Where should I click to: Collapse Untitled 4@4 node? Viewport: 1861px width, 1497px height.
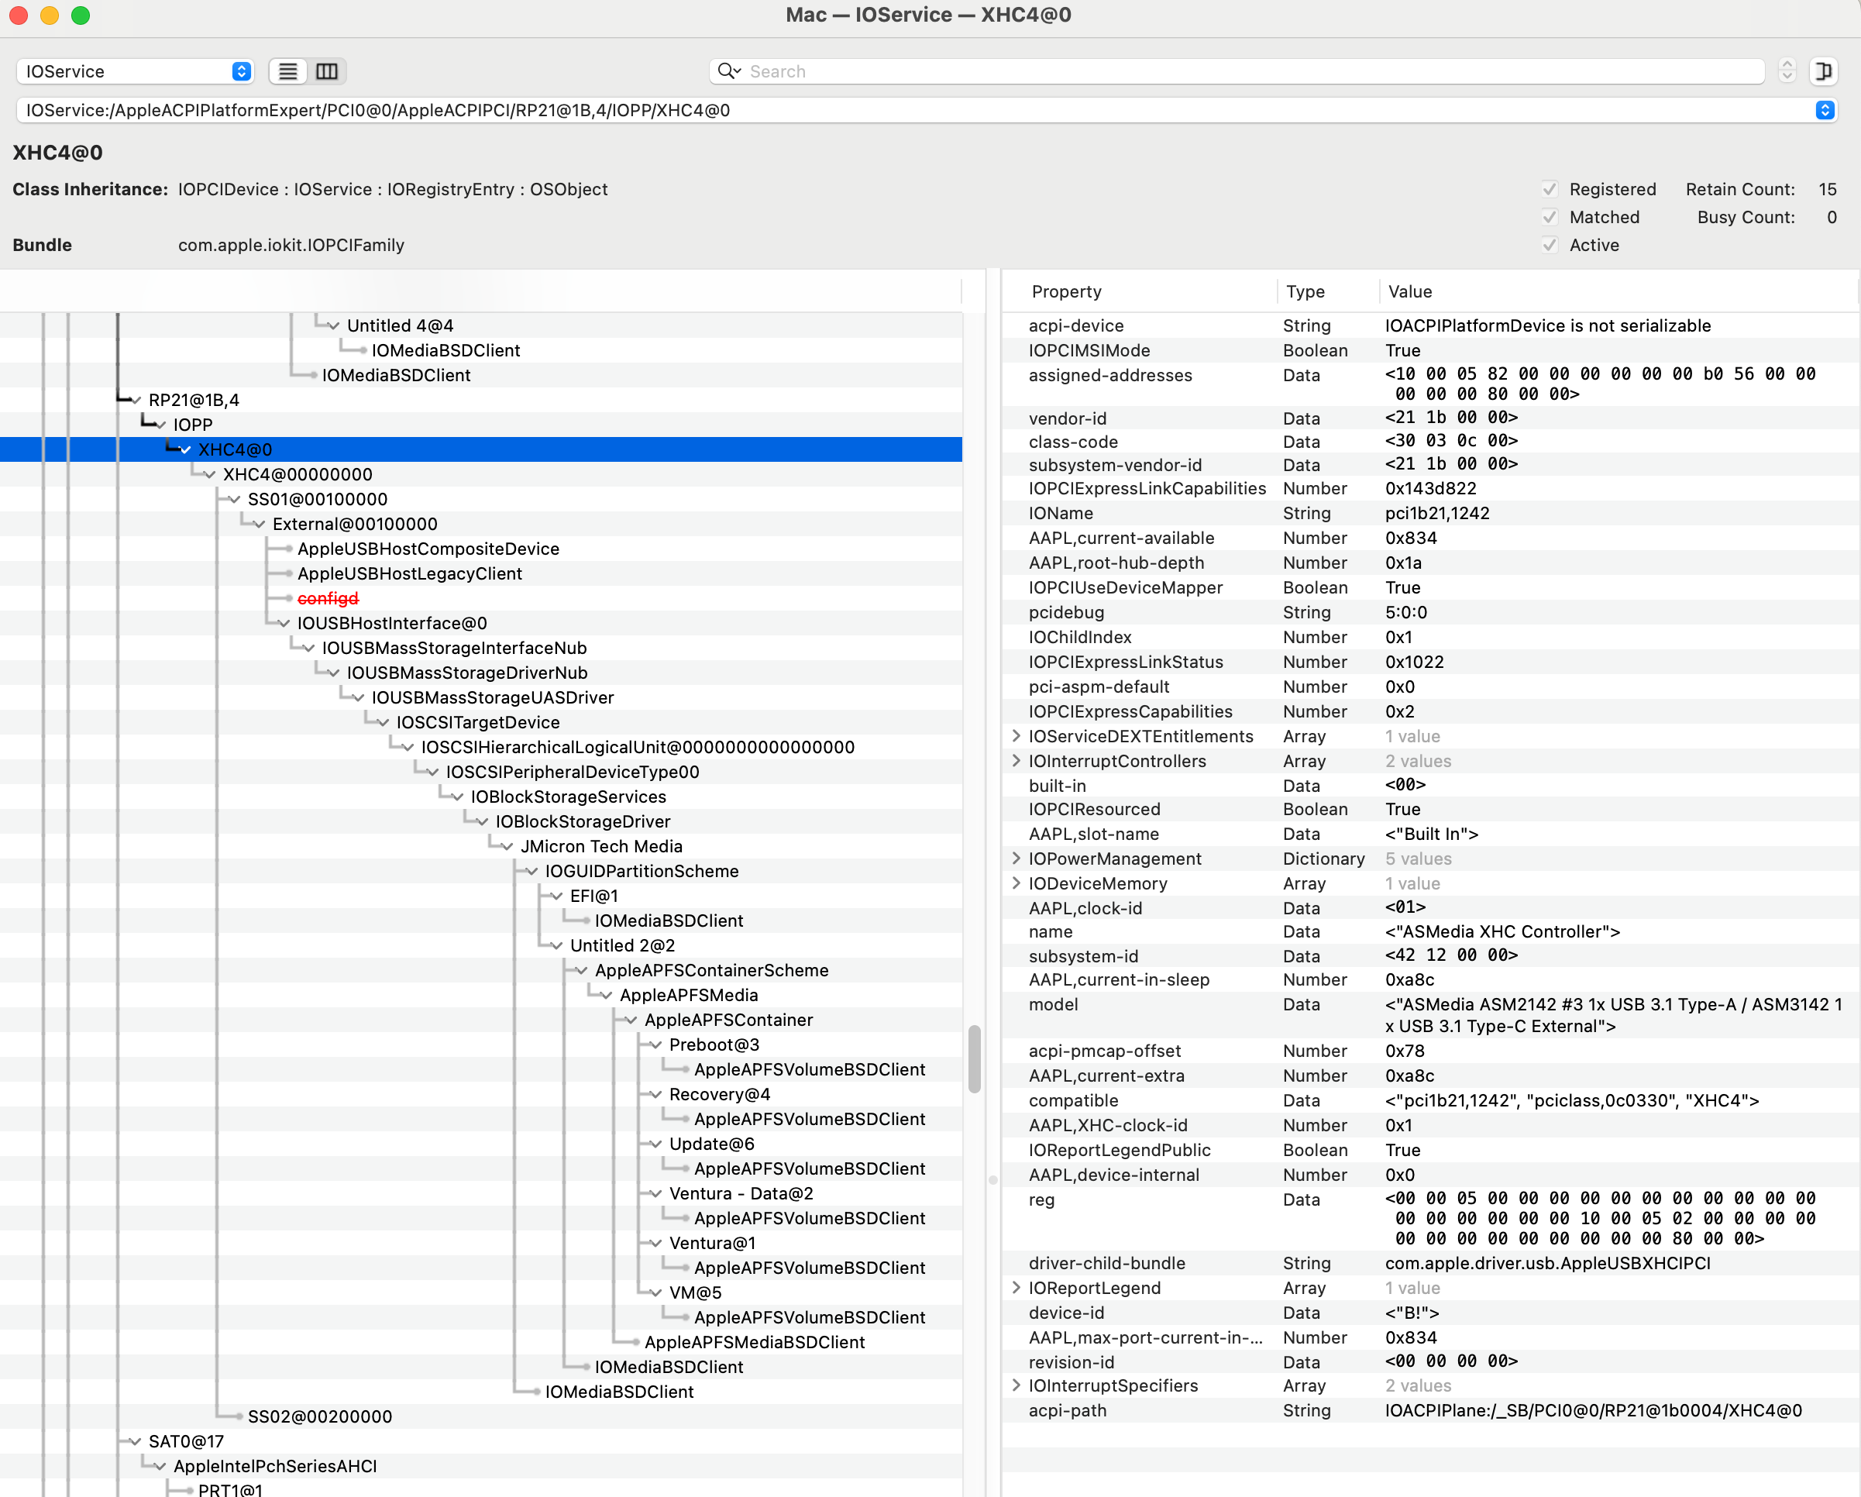(333, 326)
